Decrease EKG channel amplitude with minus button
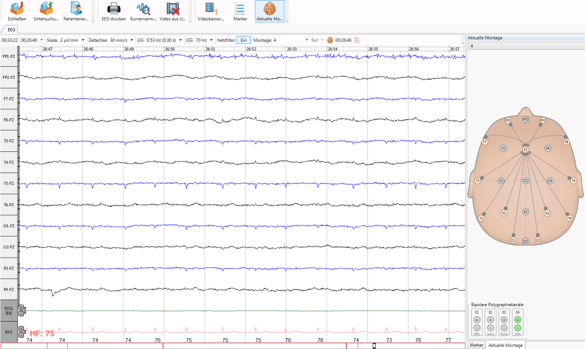Image resolution: width=585 pixels, height=349 pixels. (21, 334)
